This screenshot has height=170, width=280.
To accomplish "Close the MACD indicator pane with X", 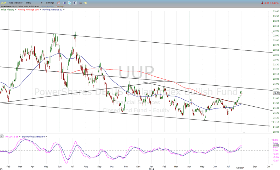I will point(2,136).
